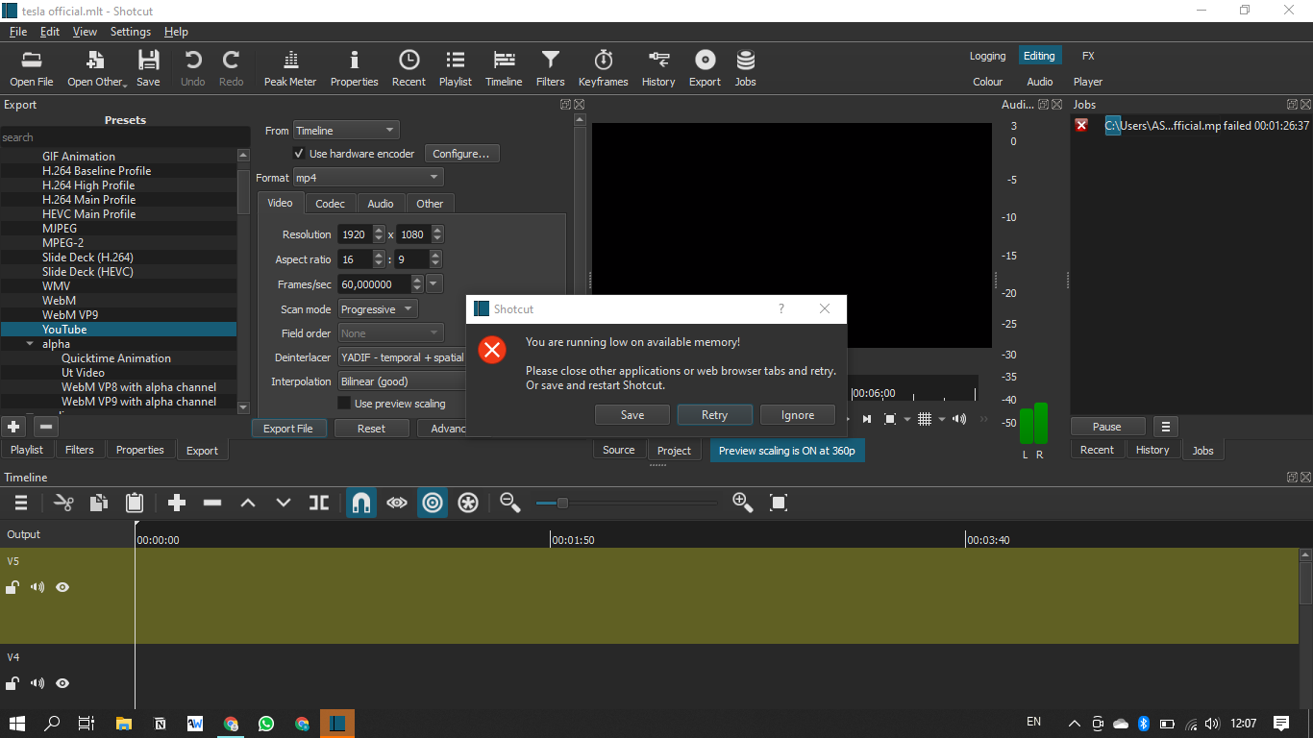This screenshot has width=1313, height=738.
Task: Select the Project player tab
Action: (x=674, y=451)
